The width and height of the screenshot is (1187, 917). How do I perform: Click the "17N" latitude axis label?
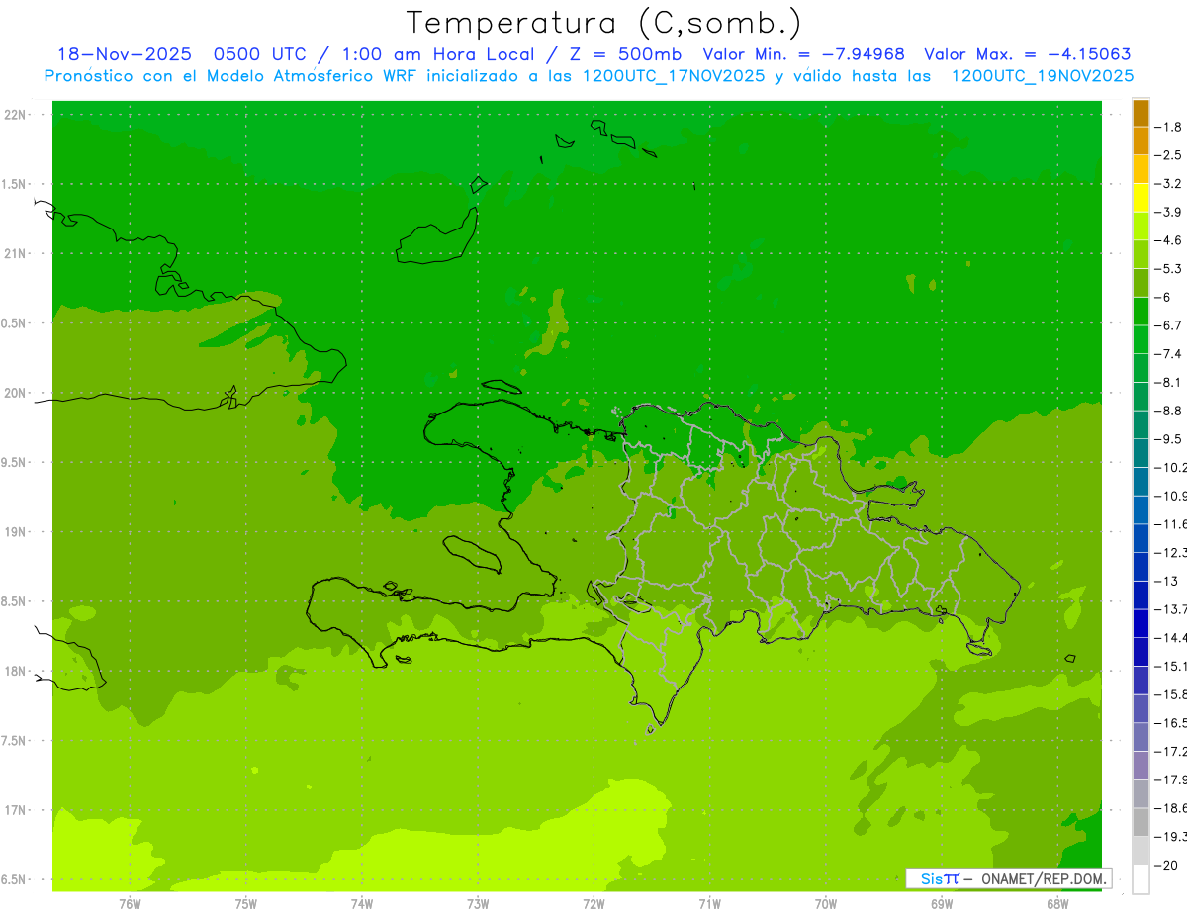(x=15, y=810)
